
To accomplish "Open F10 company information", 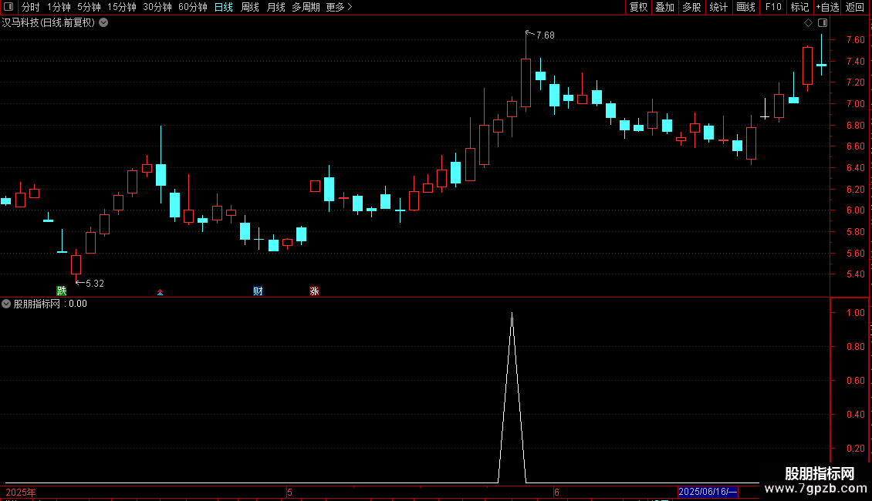I will click(x=773, y=7).
